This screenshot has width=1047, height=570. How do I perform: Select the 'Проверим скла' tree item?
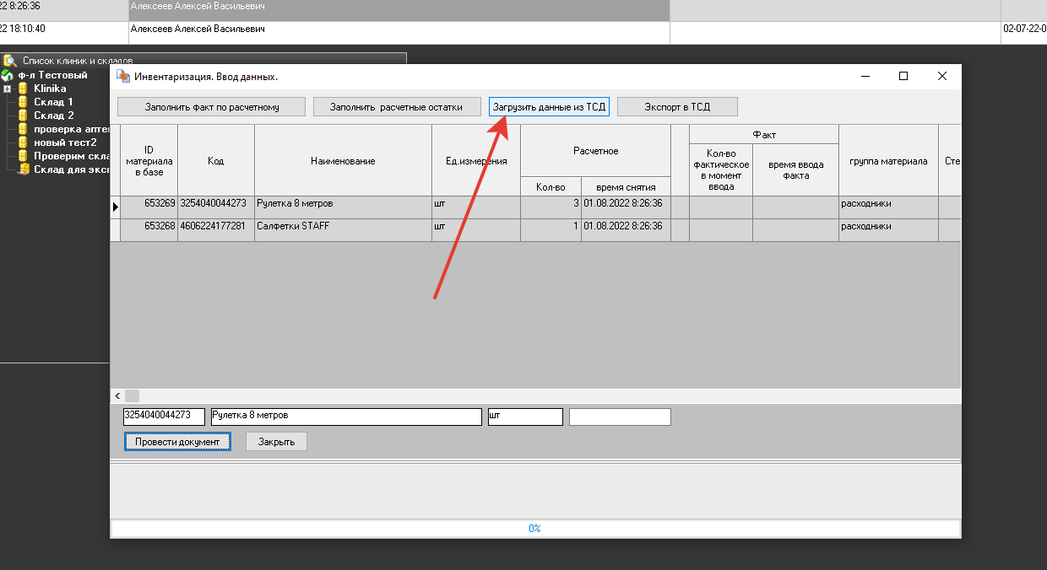(x=71, y=156)
